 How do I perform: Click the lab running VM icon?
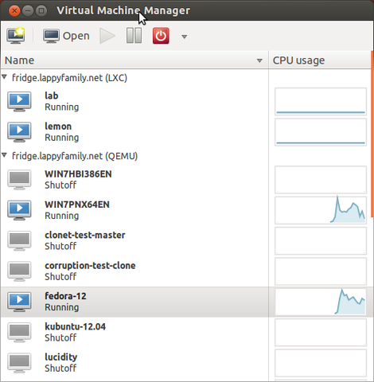pyautogui.click(x=19, y=101)
